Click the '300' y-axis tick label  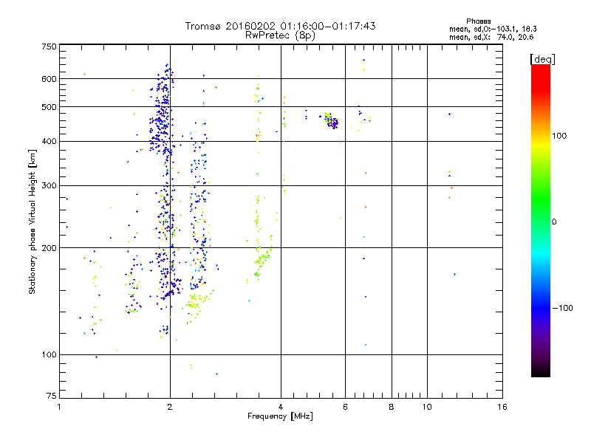point(49,185)
